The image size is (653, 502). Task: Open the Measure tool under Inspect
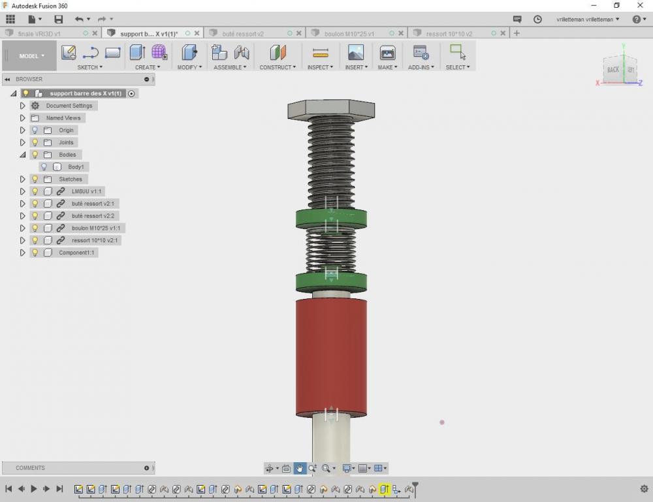[320, 53]
